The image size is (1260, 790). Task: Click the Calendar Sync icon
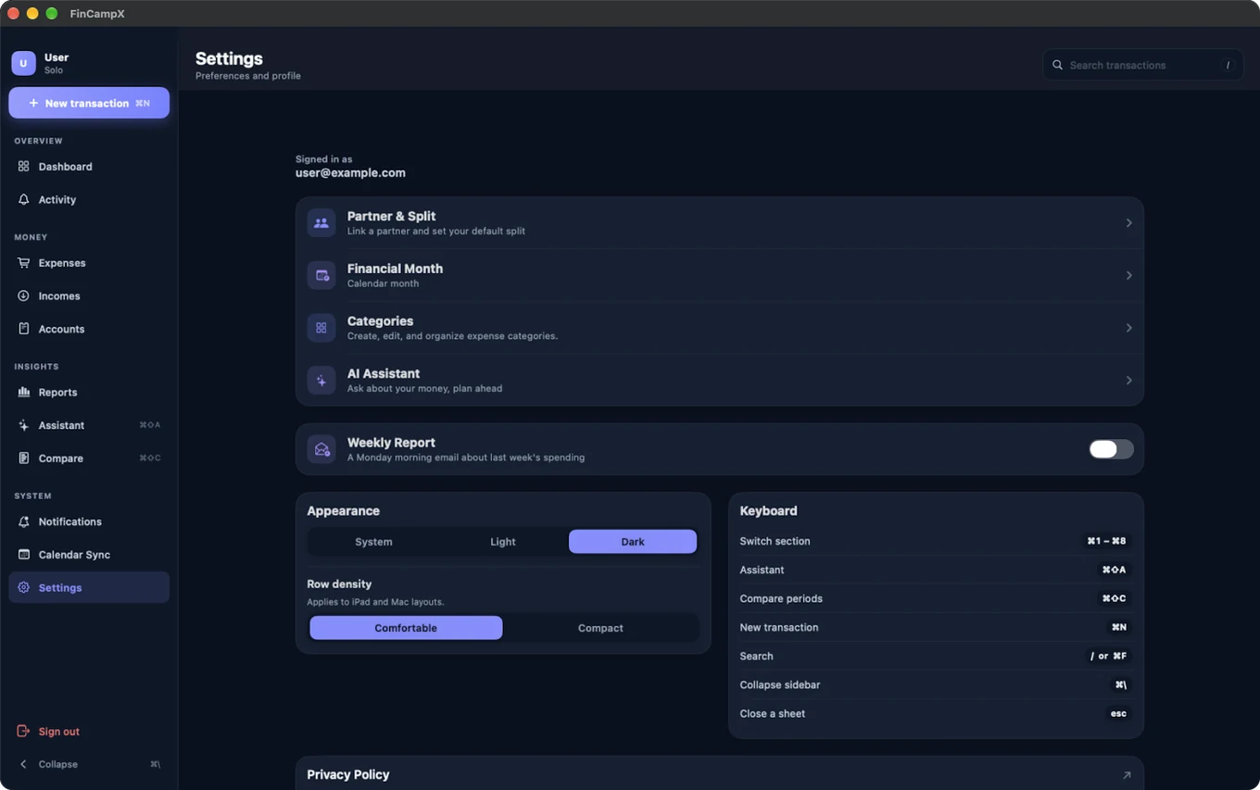[x=24, y=555]
